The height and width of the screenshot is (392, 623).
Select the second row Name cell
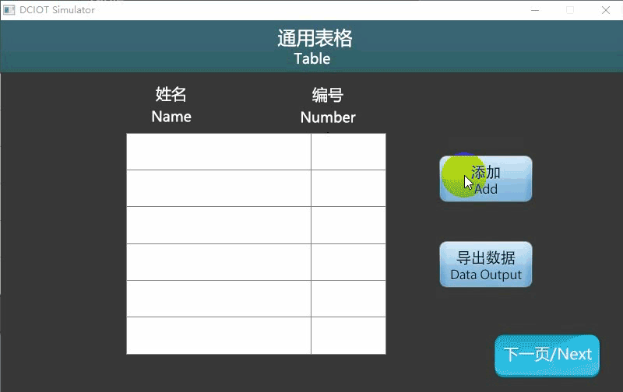click(x=219, y=188)
